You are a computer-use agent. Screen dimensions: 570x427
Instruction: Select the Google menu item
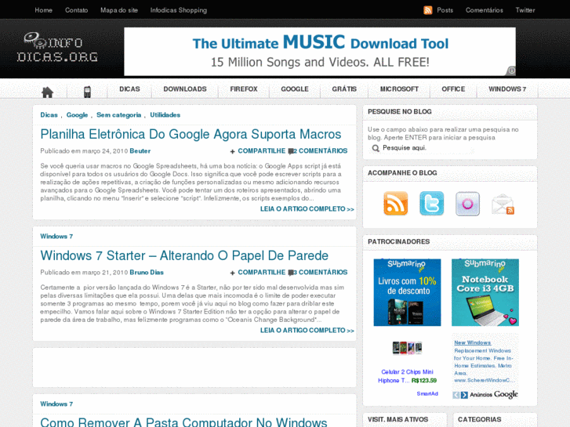pyautogui.click(x=295, y=89)
